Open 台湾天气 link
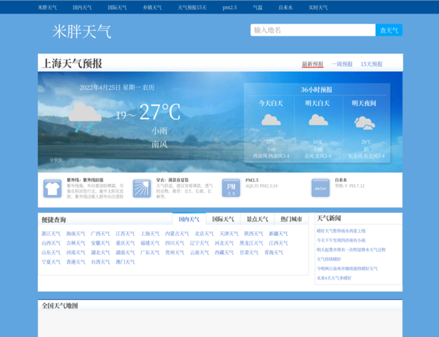439x337 pixels. (x=100, y=262)
